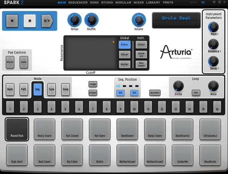Click the record button in transport

tap(12, 21)
